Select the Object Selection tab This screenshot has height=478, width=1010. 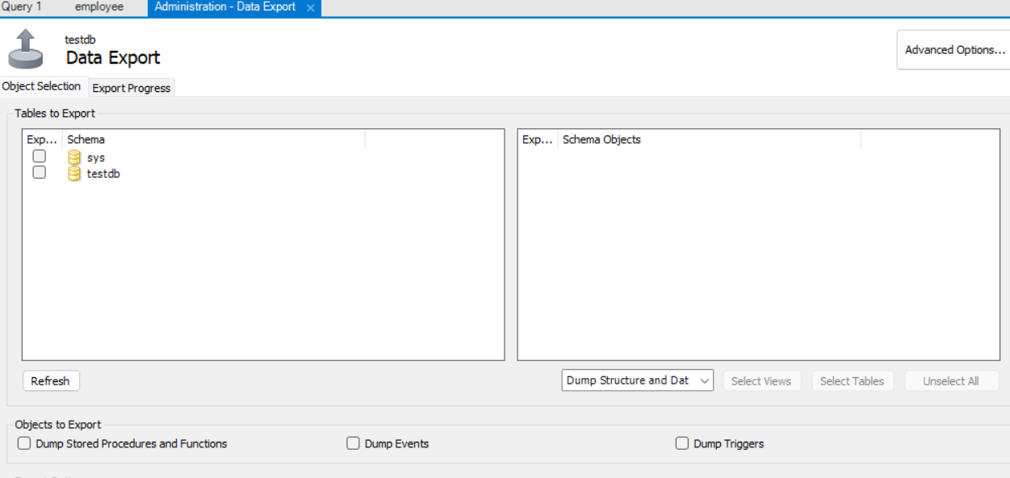(x=42, y=86)
